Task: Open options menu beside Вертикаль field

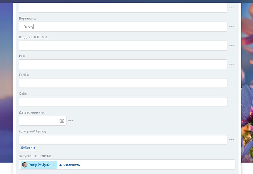Action: [231, 27]
